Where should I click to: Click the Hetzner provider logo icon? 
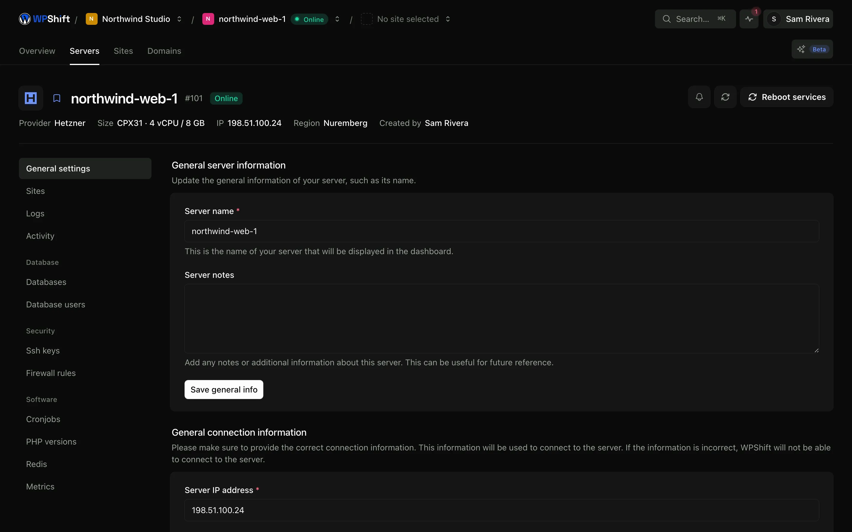pos(31,98)
